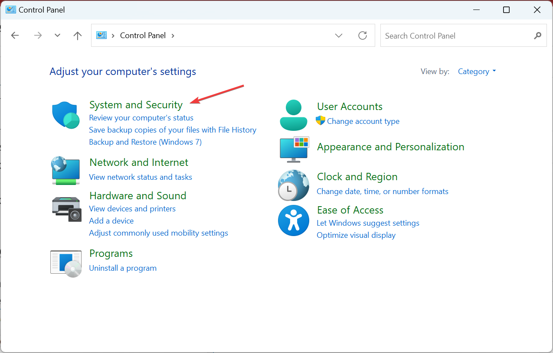553x353 pixels.
Task: Click Change account type link
Action: pyautogui.click(x=363, y=121)
